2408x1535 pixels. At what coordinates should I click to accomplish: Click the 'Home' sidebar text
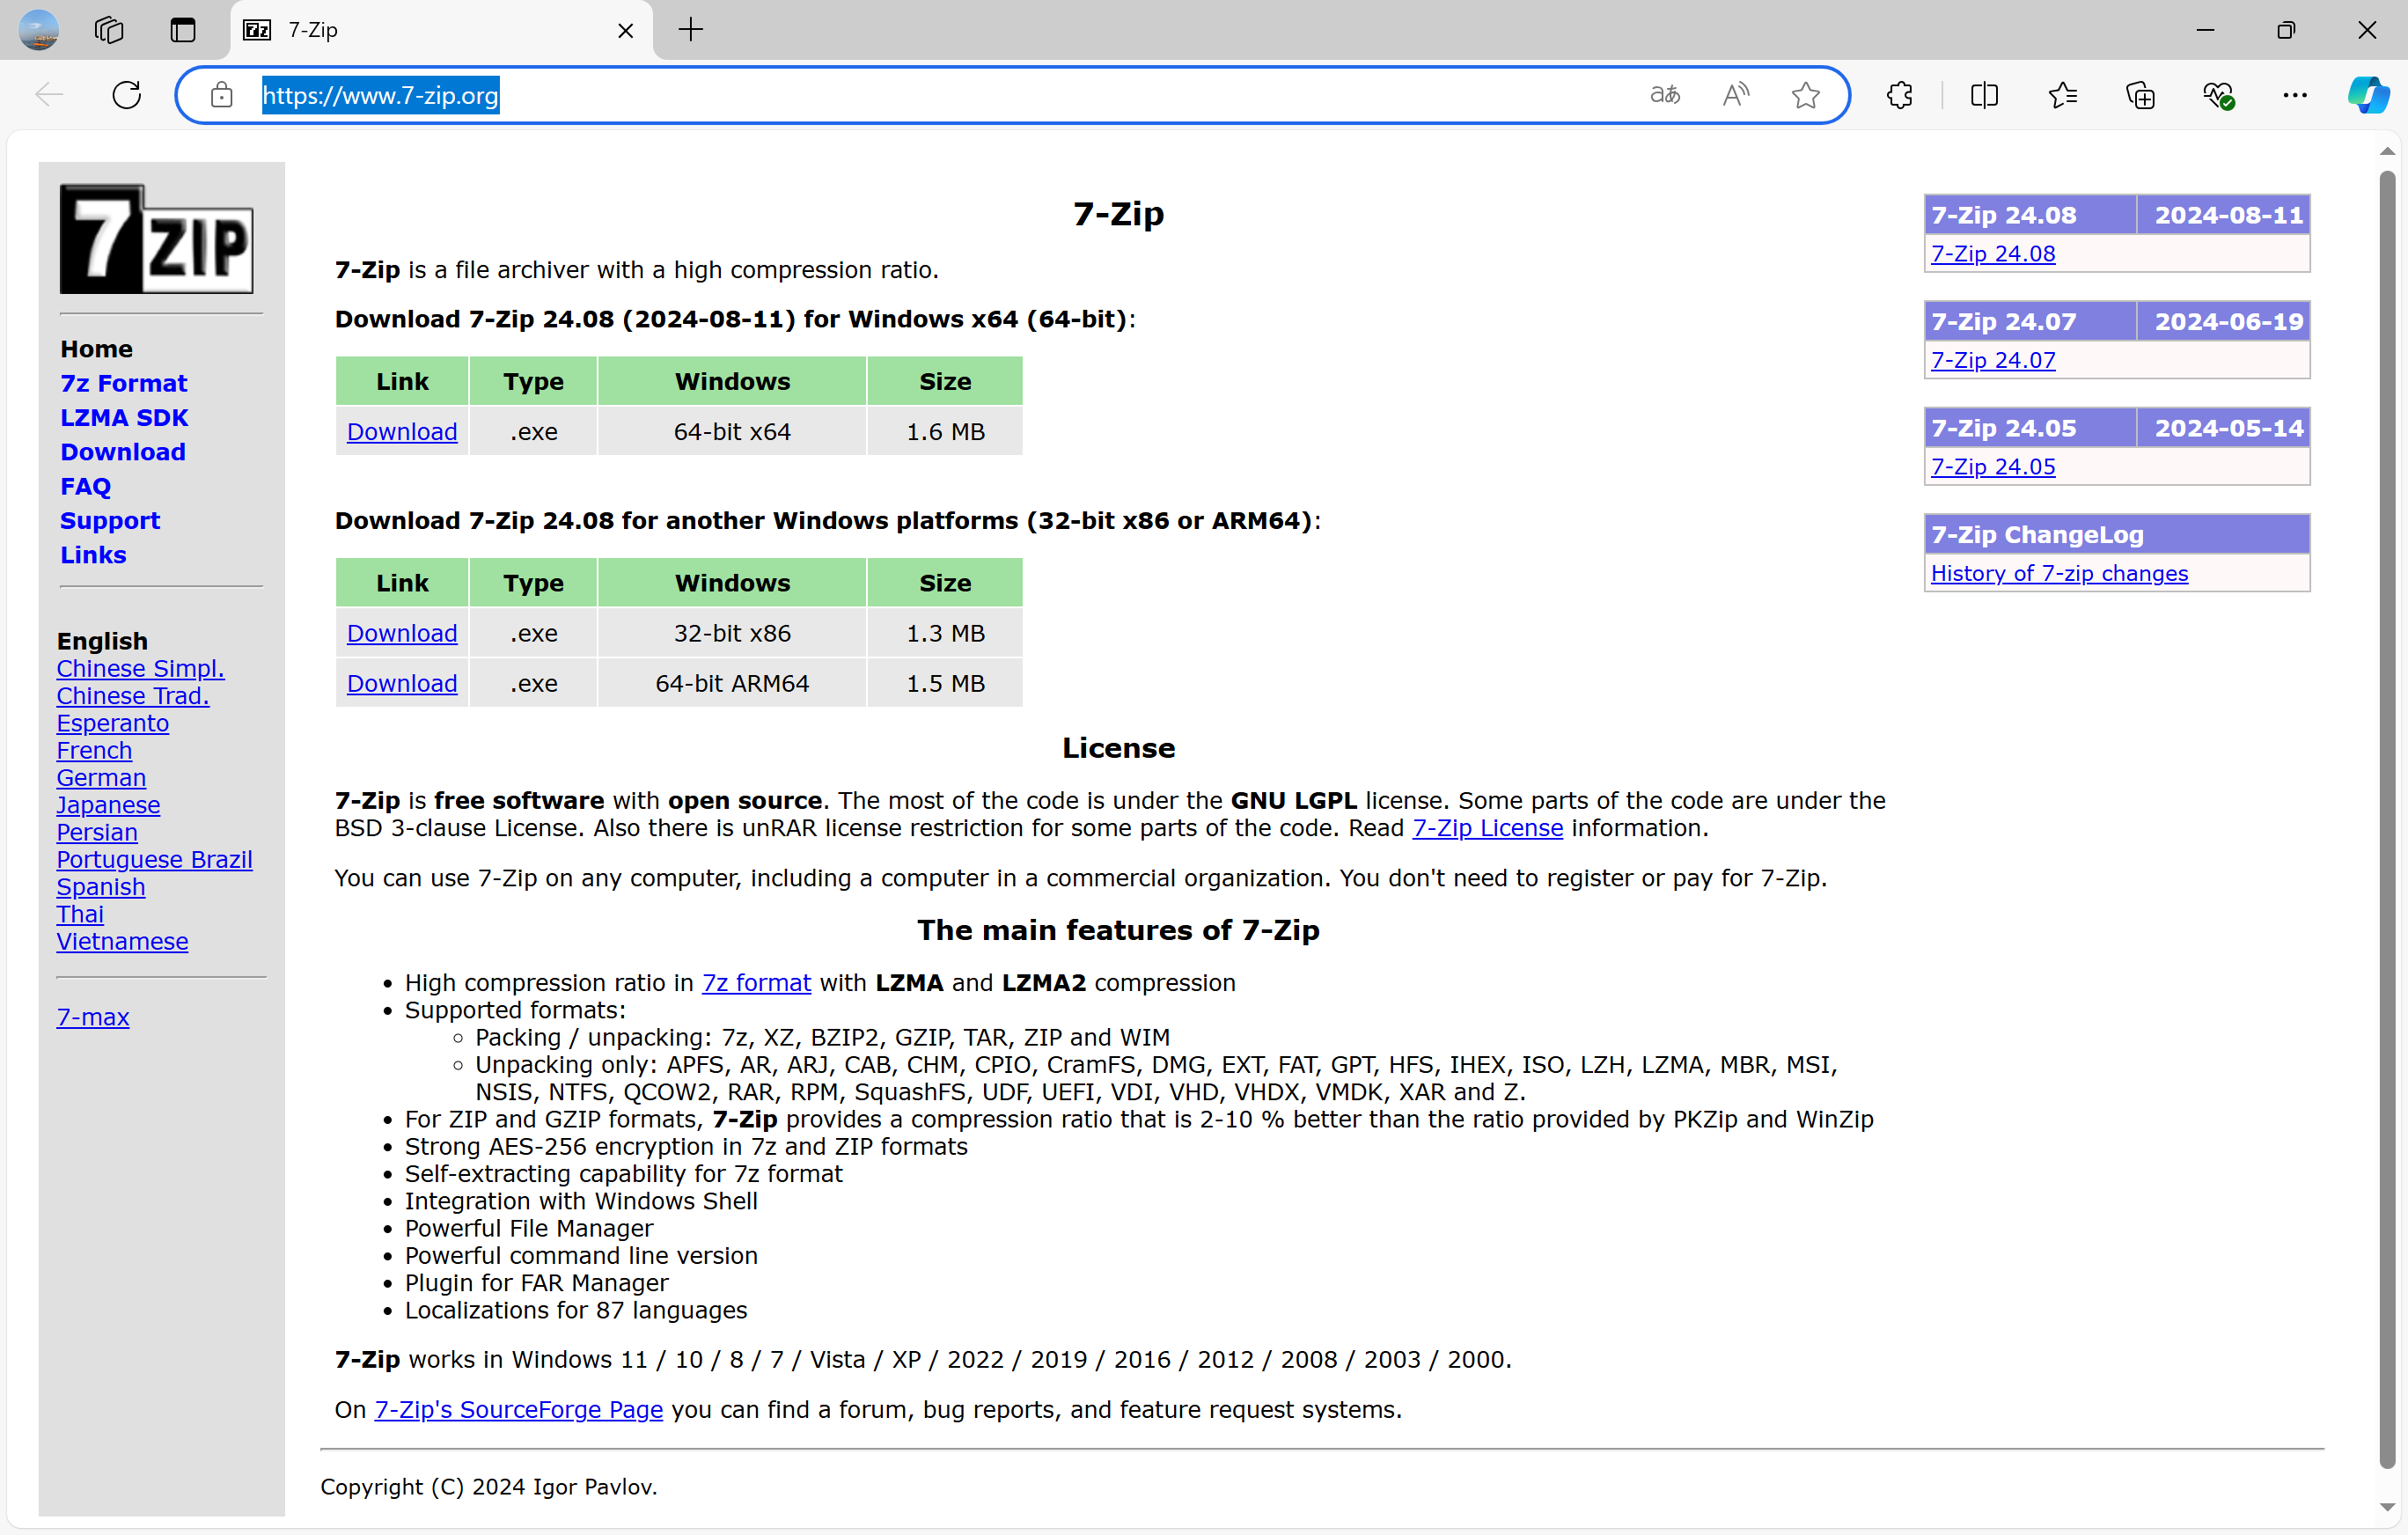[96, 349]
